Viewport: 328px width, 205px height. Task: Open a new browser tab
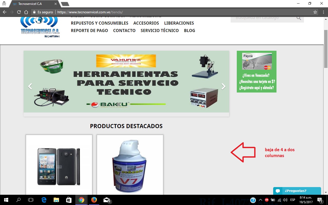pyautogui.click(x=65, y=4)
